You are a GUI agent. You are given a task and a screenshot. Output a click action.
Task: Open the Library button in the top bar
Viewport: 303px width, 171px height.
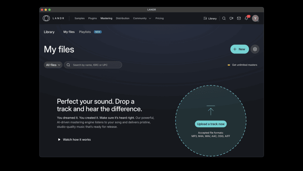210,18
